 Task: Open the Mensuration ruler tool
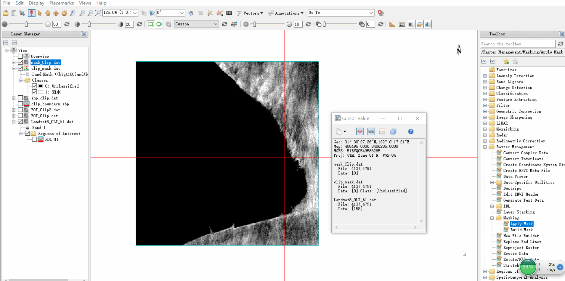(x=392, y=24)
